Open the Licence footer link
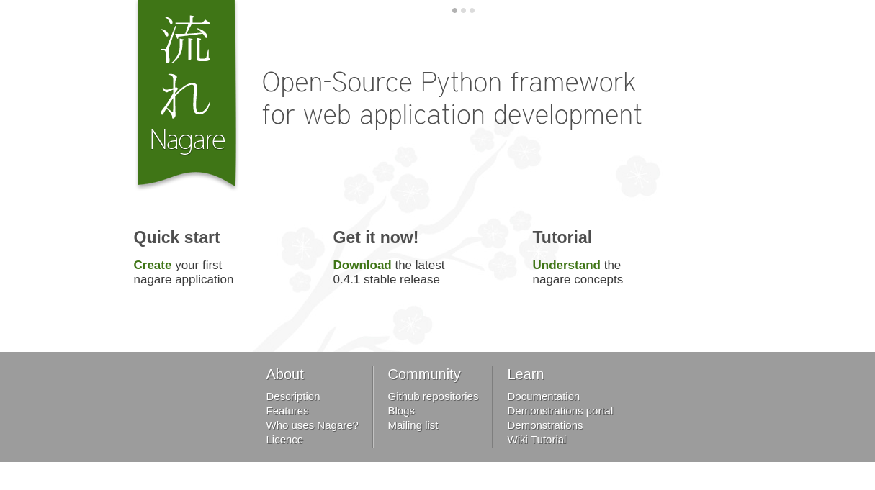Screen dimensions: 875x490 point(284,440)
